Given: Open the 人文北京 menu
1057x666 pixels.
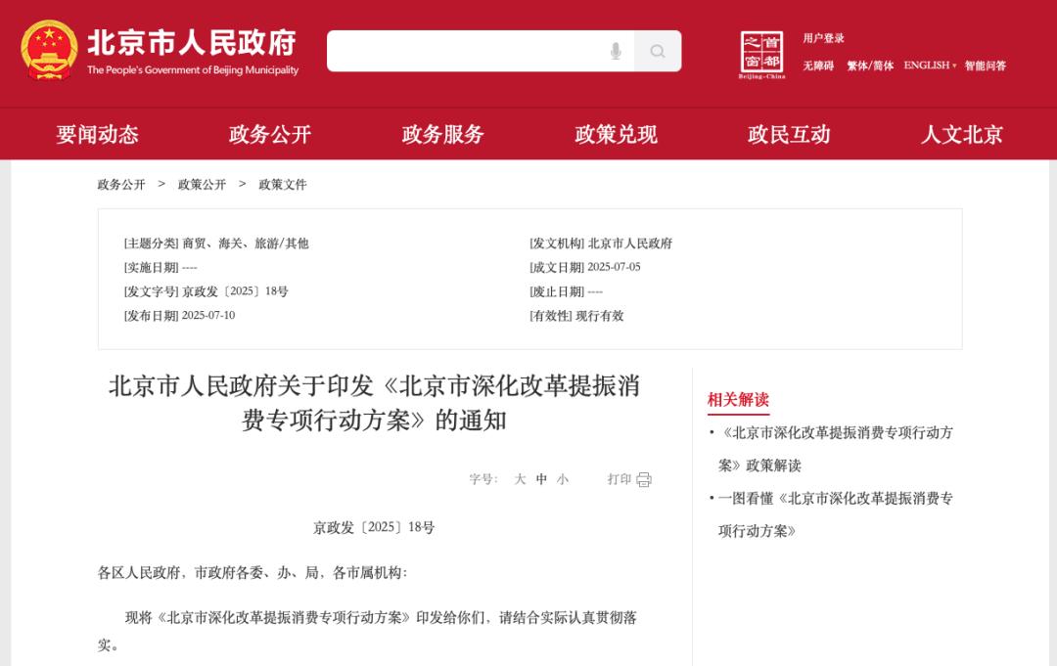Looking at the screenshot, I should 962,135.
